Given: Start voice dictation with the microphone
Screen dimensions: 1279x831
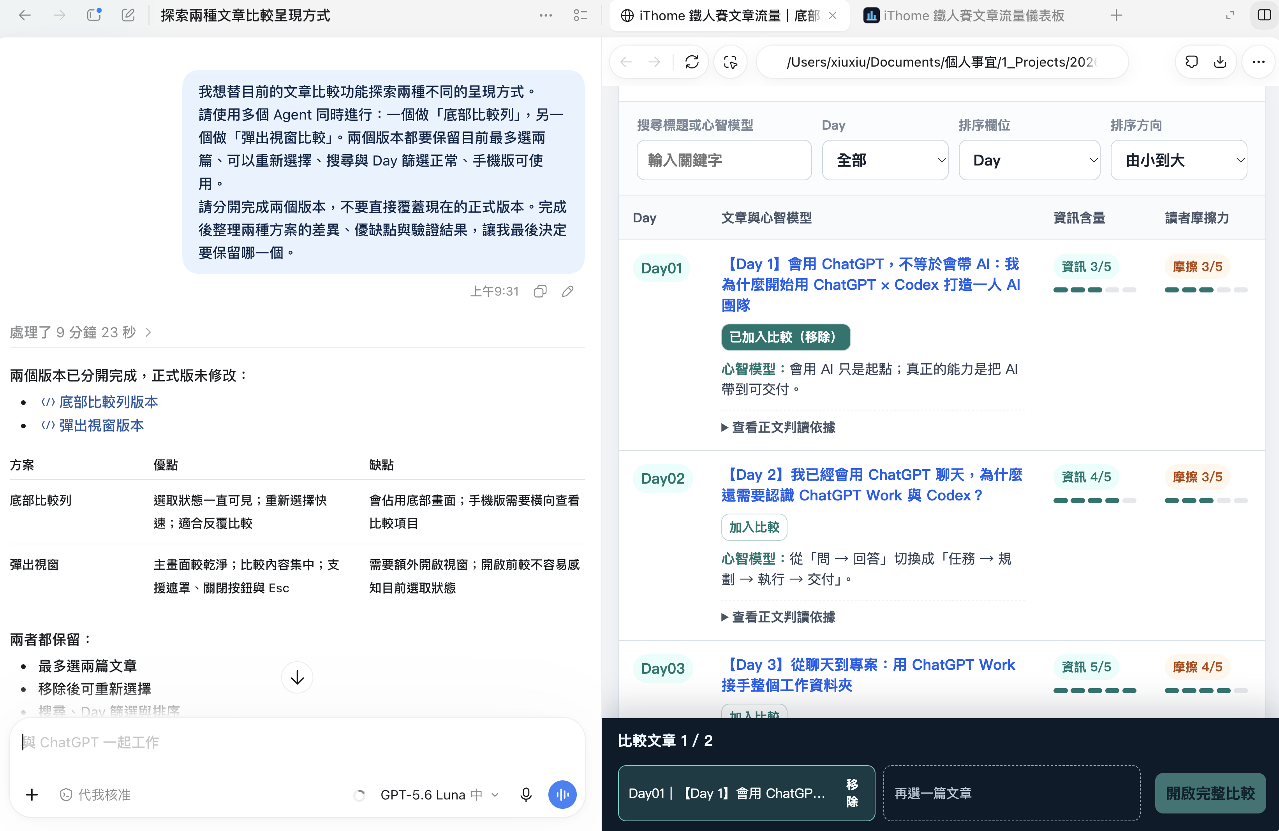Looking at the screenshot, I should (526, 794).
